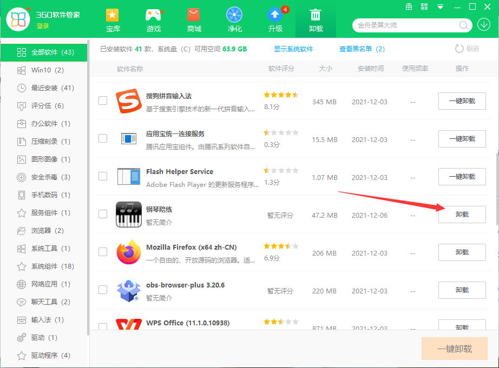Image resolution: width=499 pixels, height=368 pixels.
Task: Click the 登录 login link
Action: pos(43,26)
